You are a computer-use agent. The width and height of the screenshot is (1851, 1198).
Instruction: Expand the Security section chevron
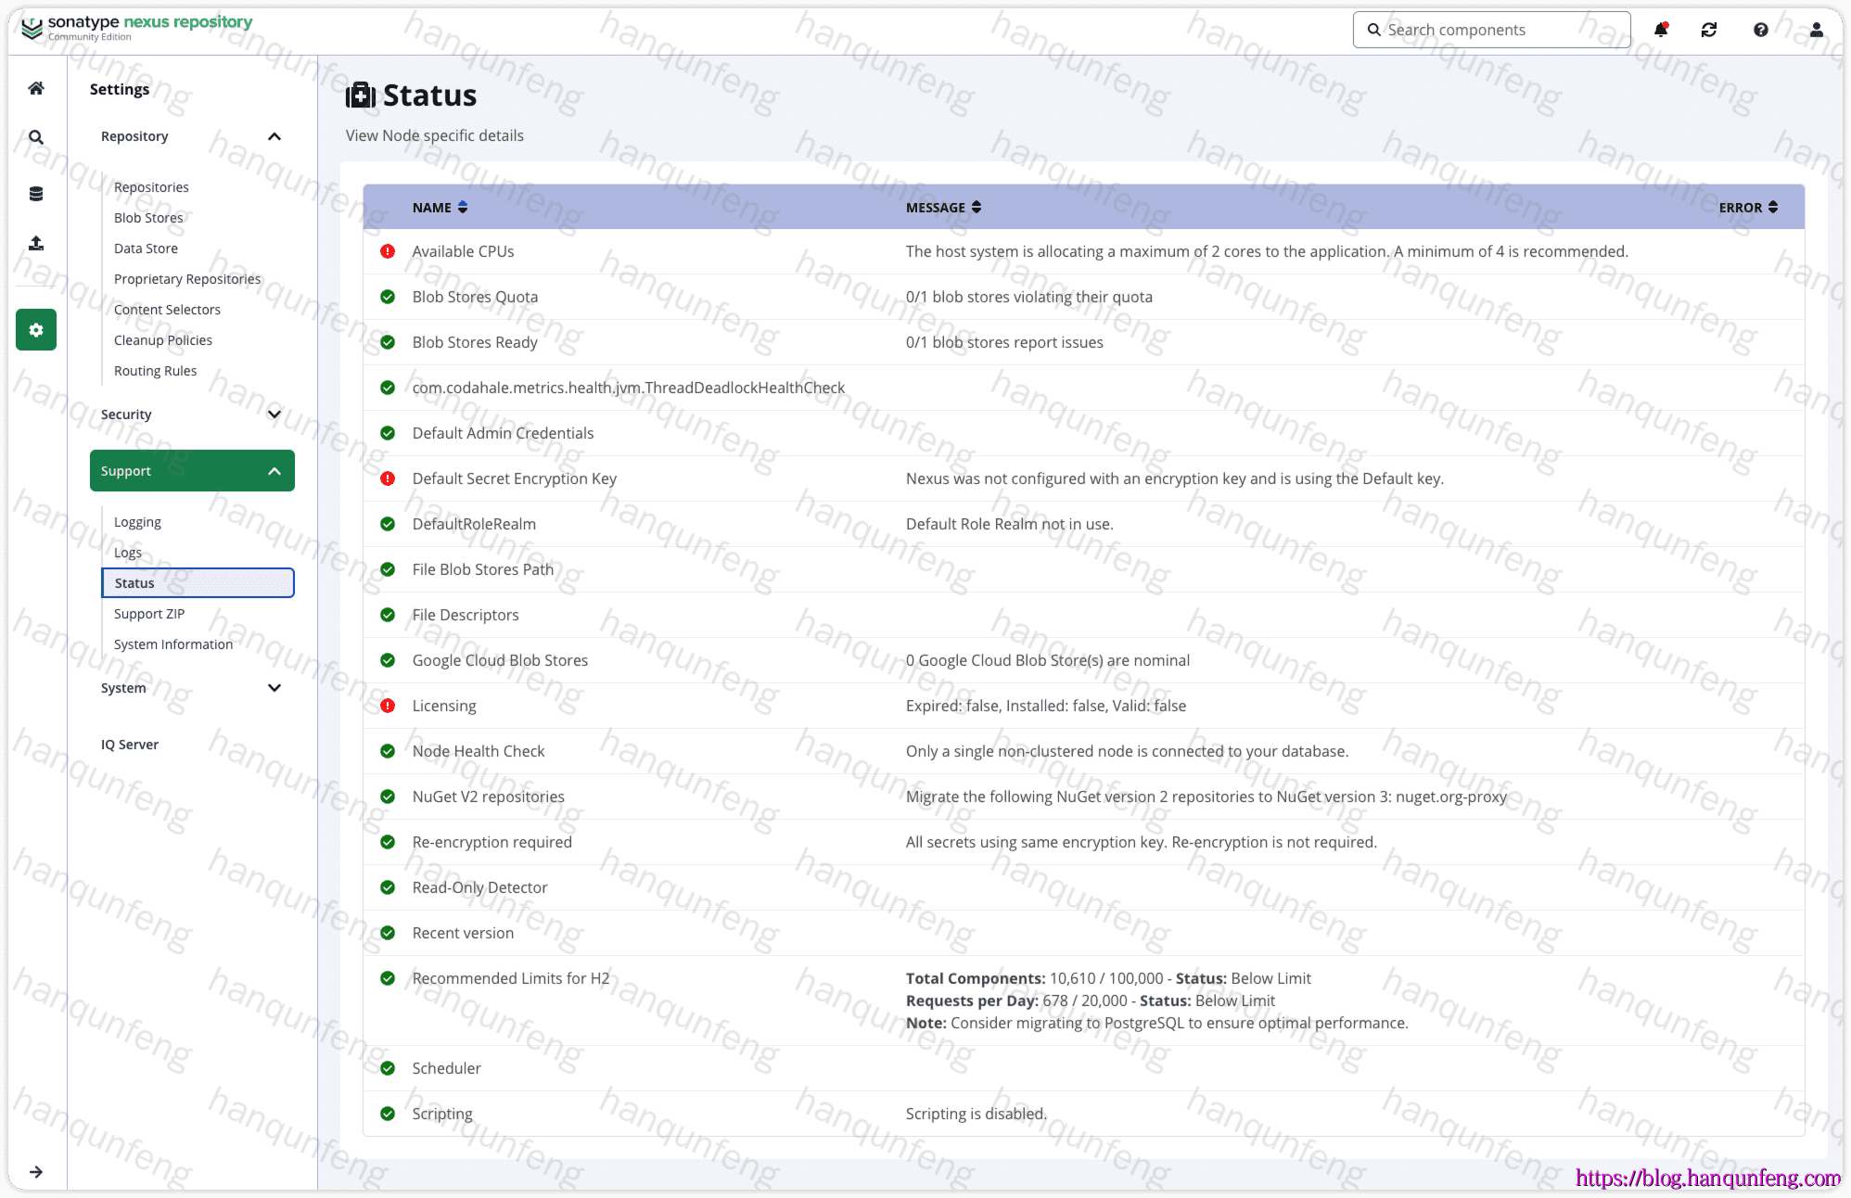point(274,414)
